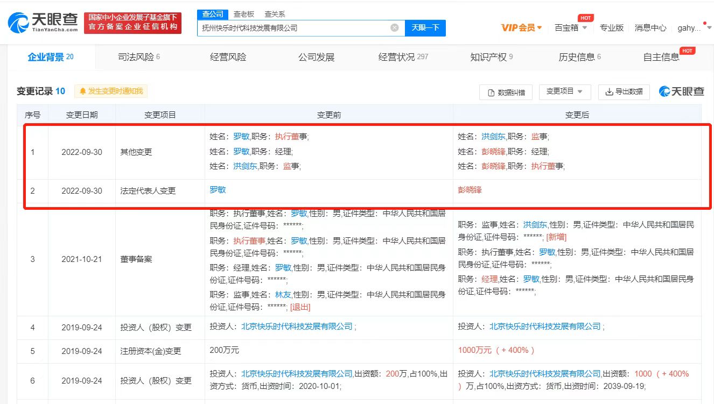Click the bell change-notification badge
This screenshot has width=714, height=404.
pos(111,91)
